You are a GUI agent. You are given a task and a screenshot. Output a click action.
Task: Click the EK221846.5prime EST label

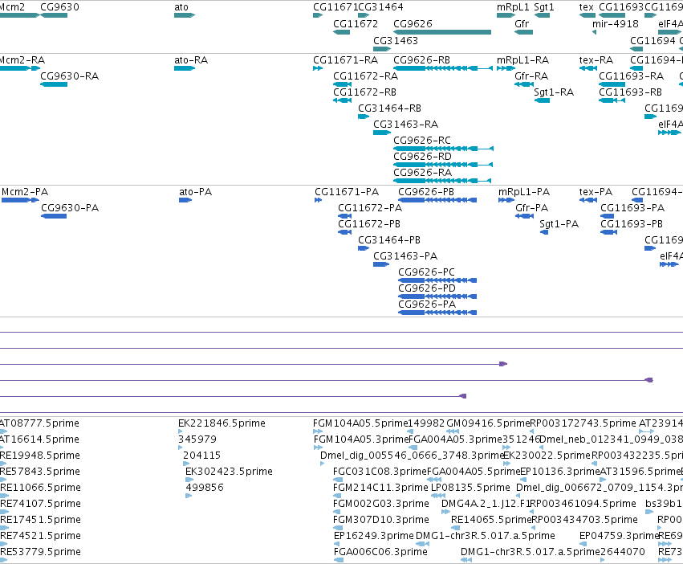click(222, 423)
